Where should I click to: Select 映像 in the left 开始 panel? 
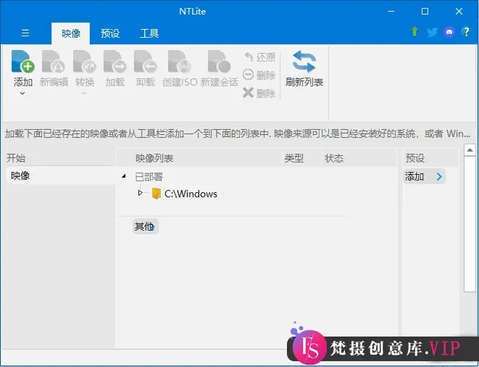60,176
